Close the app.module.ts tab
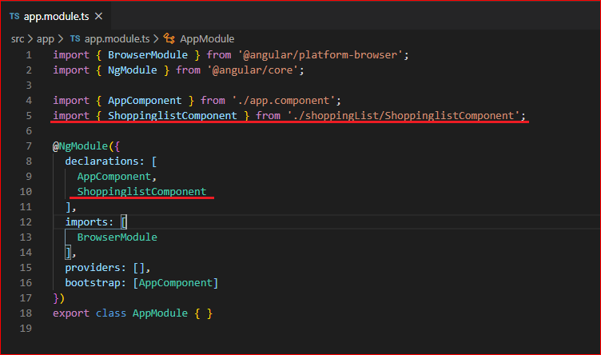Image resolution: width=601 pixels, height=355 pixels. coord(98,16)
